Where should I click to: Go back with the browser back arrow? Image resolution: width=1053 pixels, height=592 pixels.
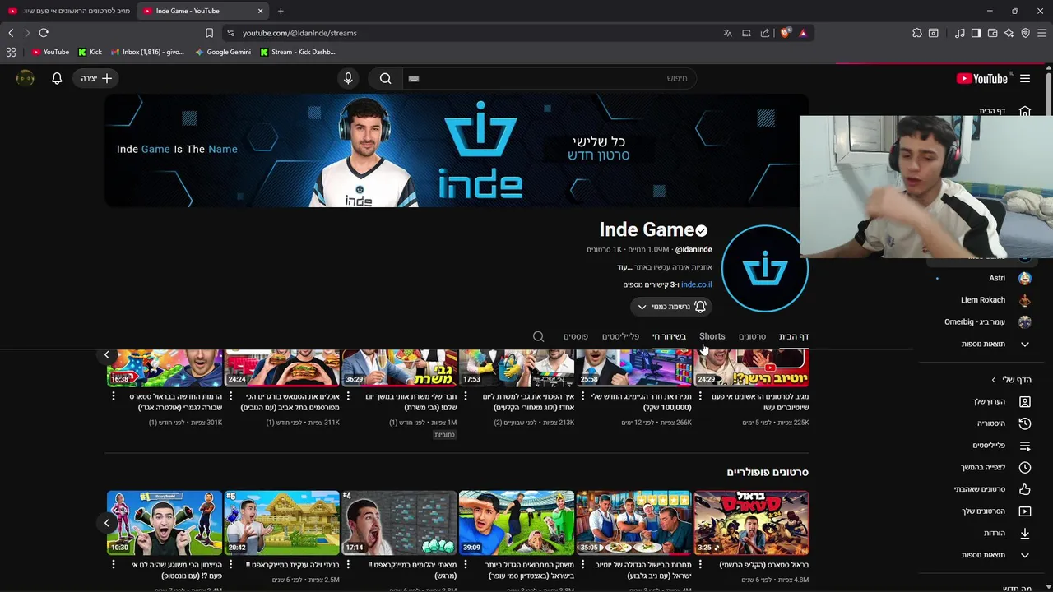click(x=11, y=33)
